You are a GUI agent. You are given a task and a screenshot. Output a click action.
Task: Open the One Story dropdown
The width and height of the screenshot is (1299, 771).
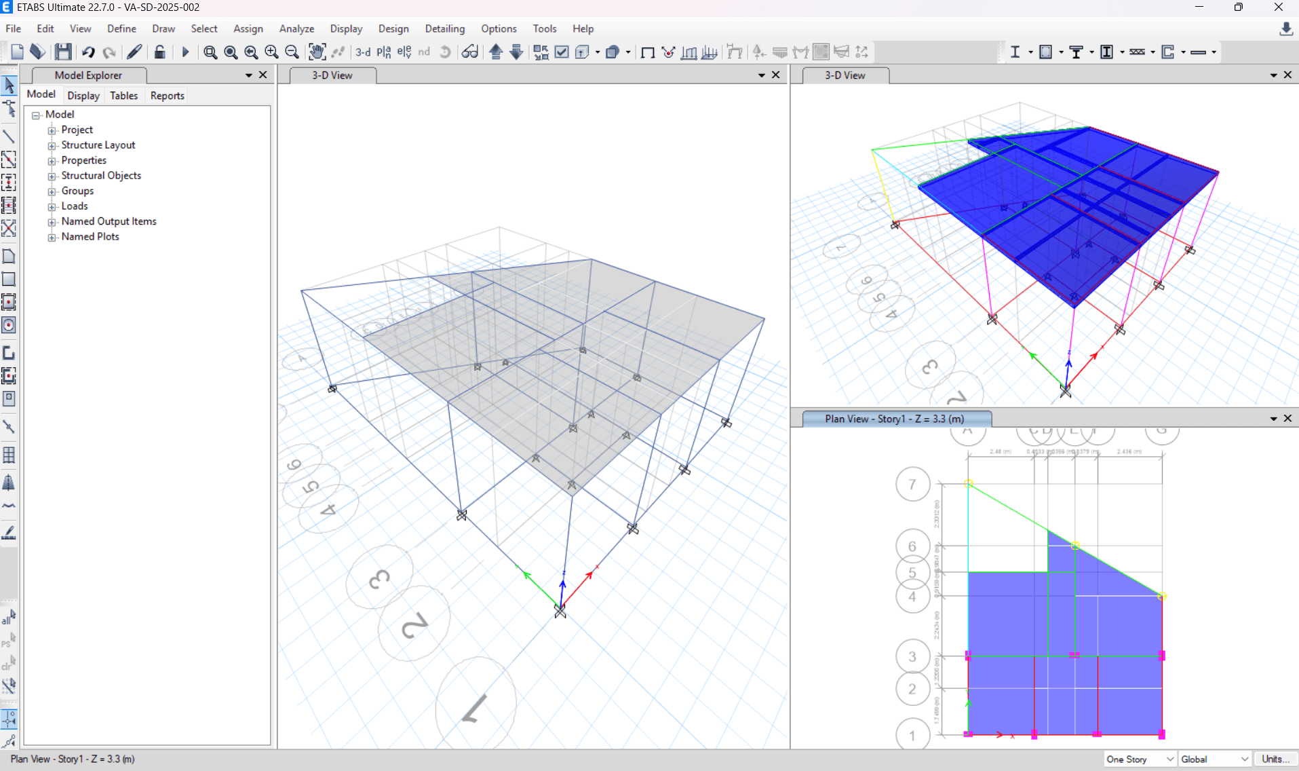tap(1139, 759)
